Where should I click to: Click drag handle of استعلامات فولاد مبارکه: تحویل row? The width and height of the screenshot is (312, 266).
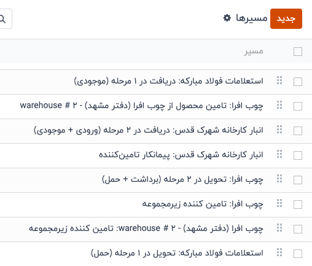coord(279,252)
